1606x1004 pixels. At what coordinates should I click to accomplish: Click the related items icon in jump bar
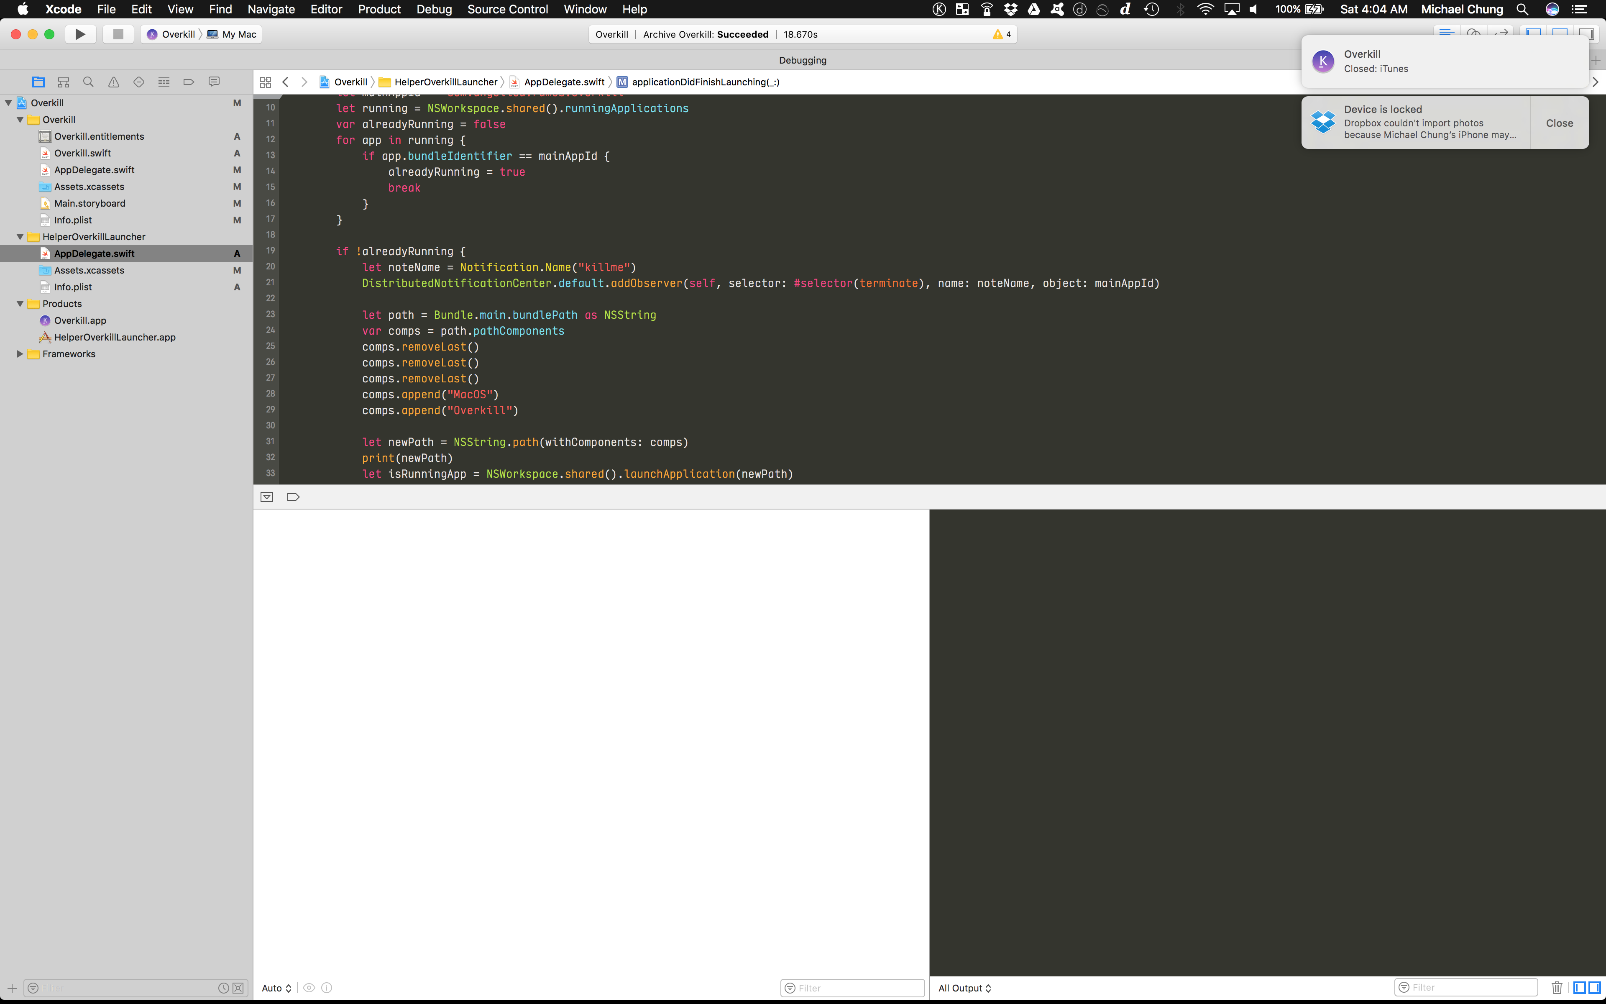point(266,82)
